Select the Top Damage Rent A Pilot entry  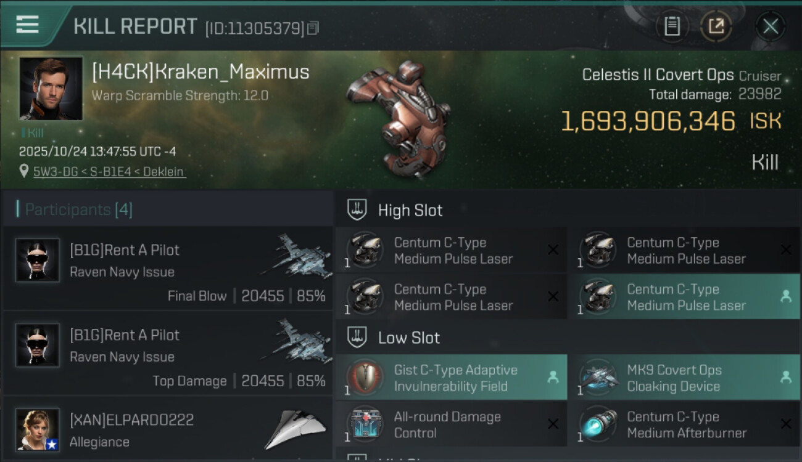click(168, 354)
